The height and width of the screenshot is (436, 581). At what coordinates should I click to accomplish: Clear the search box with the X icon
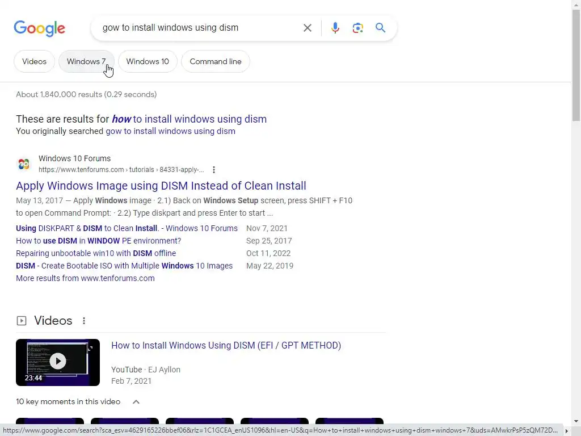307,28
